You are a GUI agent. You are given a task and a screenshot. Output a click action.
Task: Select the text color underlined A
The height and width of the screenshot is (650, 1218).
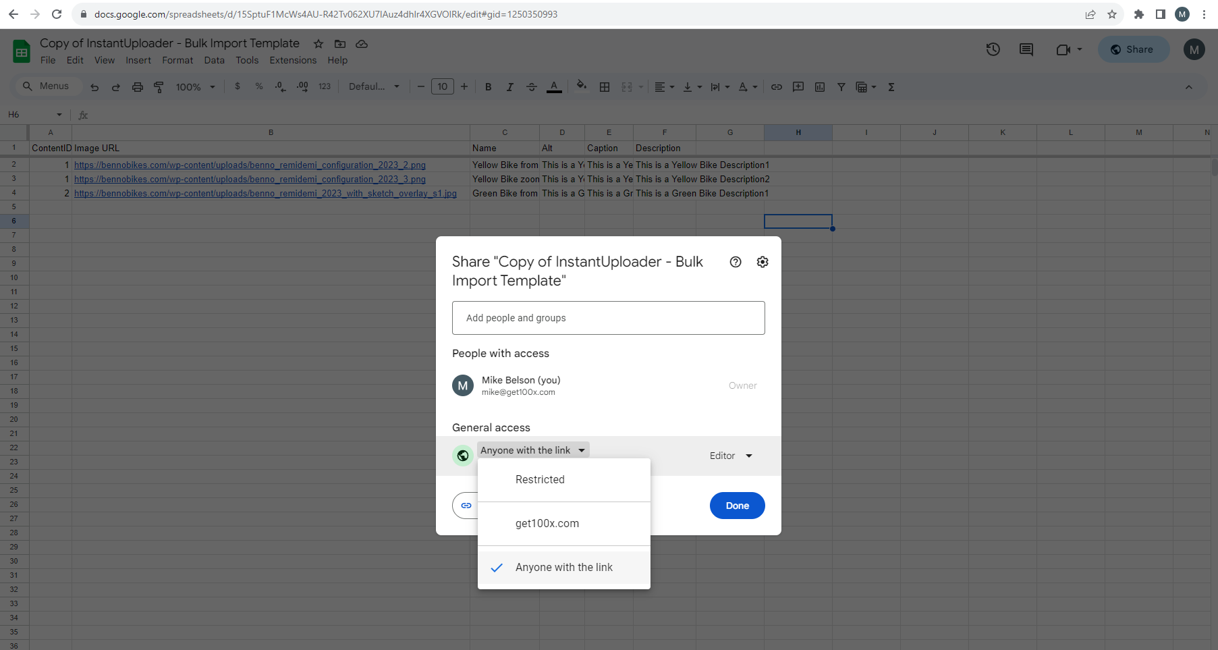[554, 87]
